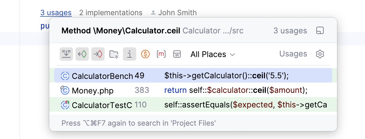Open the popup in Find tool window
The width and height of the screenshot is (365, 139).
[320, 31]
